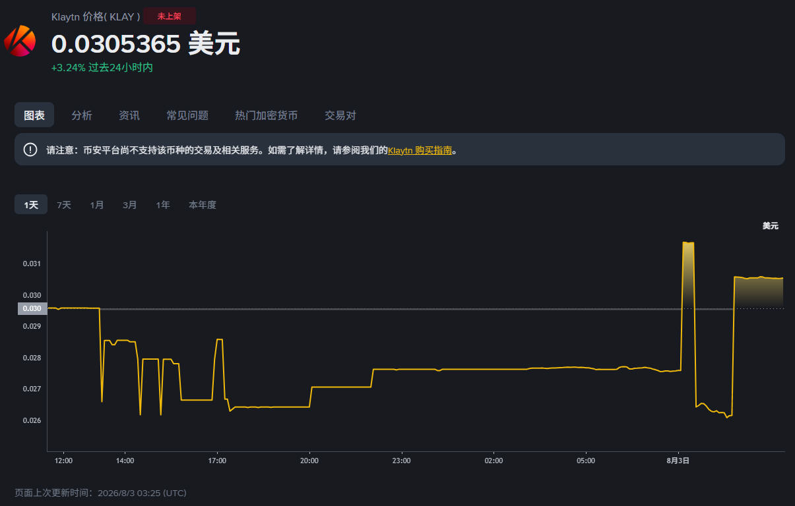Click the 23:00 x-axis label

pyautogui.click(x=401, y=461)
